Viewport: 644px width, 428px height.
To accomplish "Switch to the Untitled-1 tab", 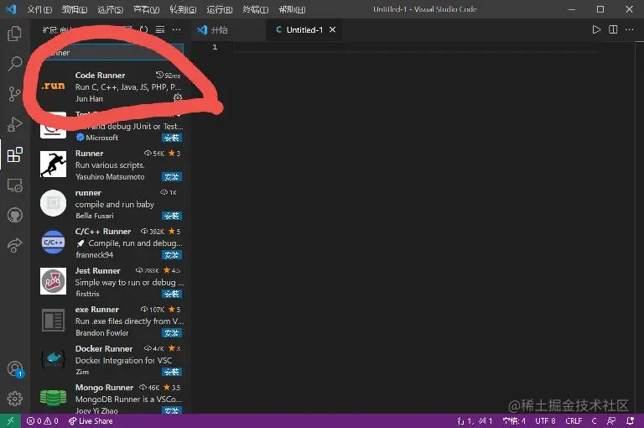I will point(304,29).
